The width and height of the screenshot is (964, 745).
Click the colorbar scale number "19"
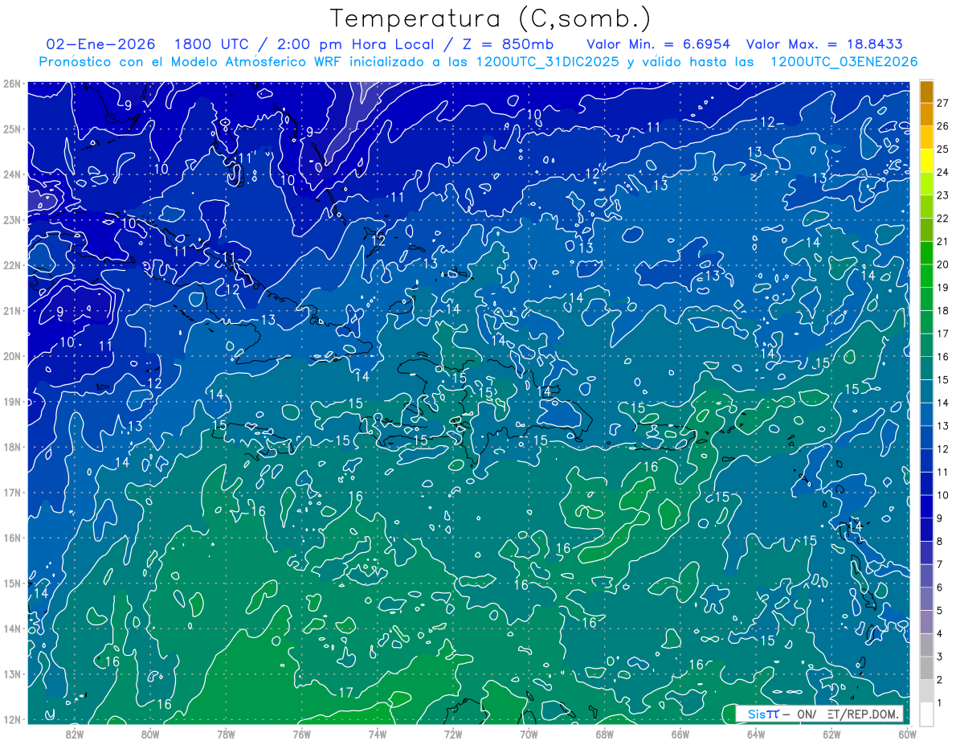[943, 287]
